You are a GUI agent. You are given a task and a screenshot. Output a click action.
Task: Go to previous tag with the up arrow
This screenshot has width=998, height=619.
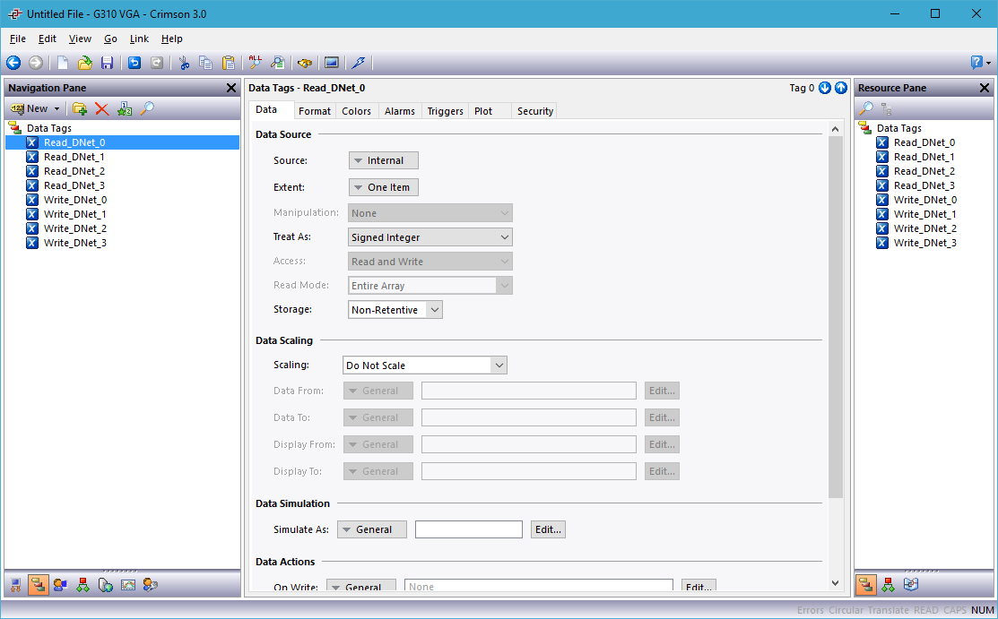841,88
